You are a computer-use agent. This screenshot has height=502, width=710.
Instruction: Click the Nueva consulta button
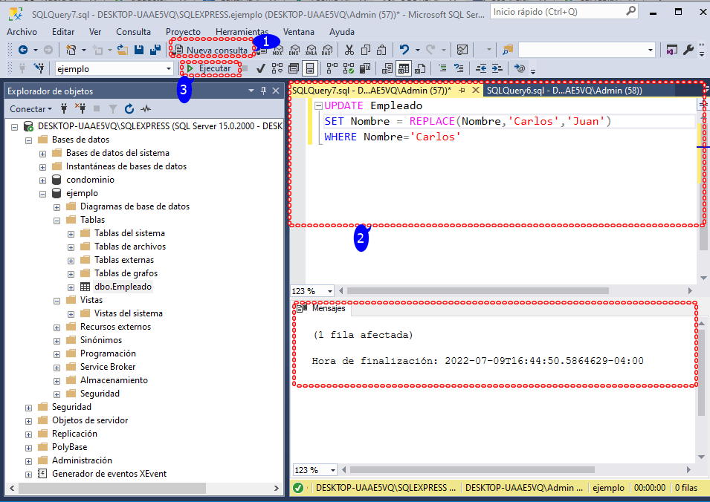pyautogui.click(x=212, y=50)
